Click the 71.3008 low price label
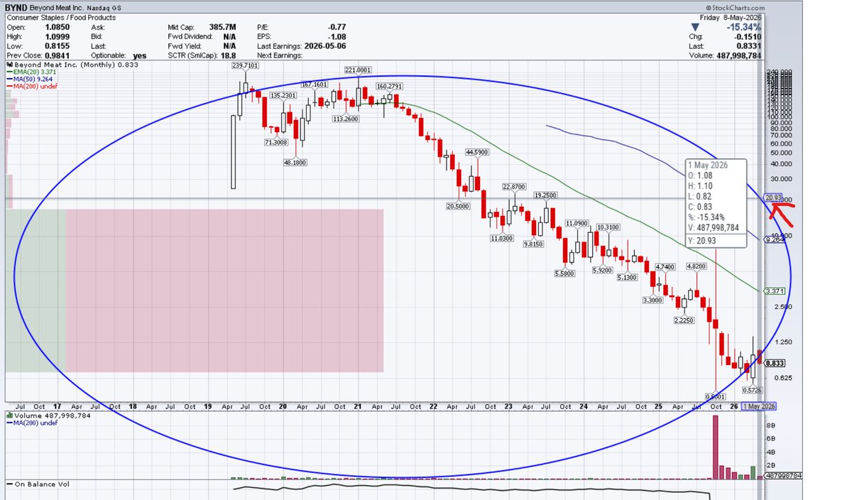852x500 pixels. (276, 143)
